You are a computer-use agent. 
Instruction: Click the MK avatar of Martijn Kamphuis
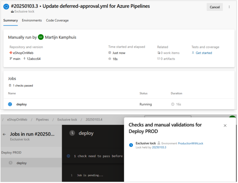41,37
